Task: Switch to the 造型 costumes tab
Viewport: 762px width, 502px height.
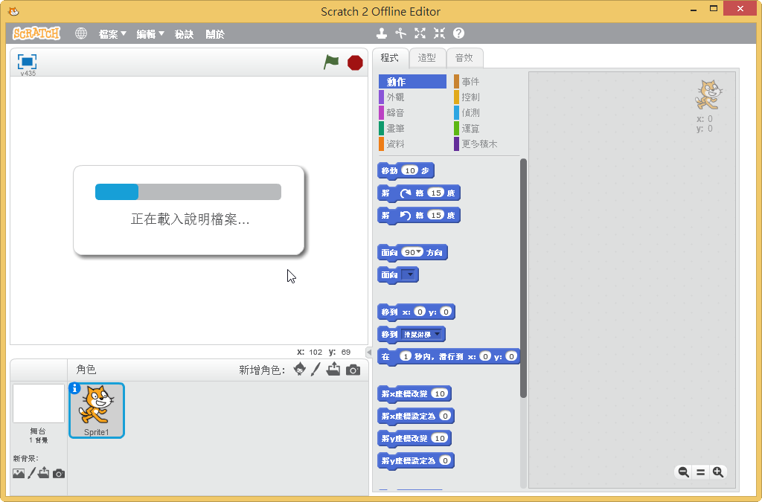Action: (x=426, y=58)
